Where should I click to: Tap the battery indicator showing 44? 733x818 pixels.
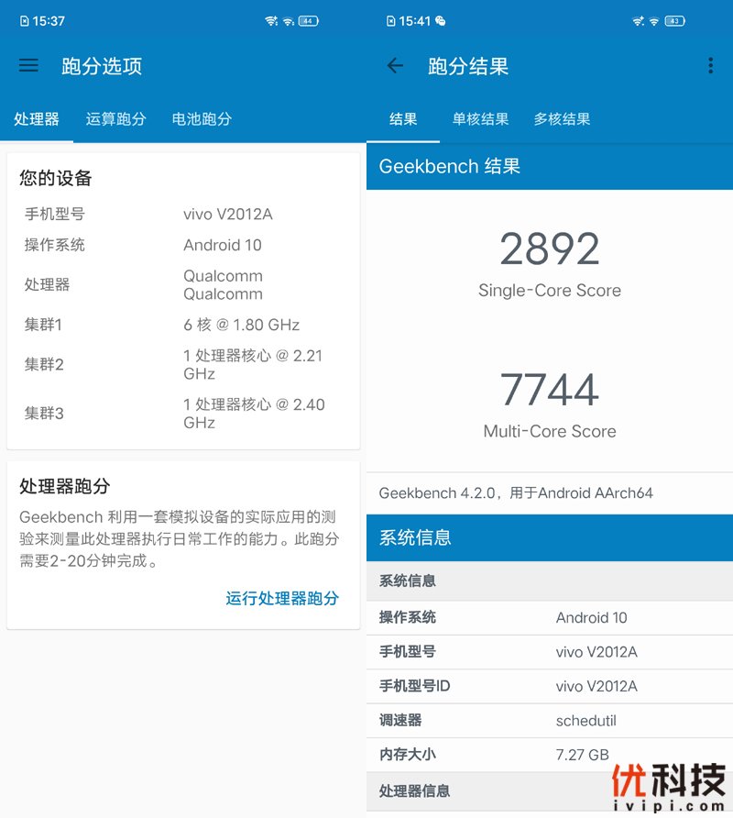tap(309, 21)
